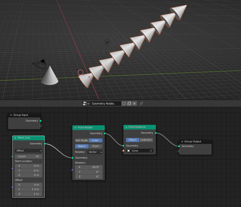This screenshot has width=241, height=207.
Task: Click the X to unlink the Geometry Nodes datablock
Action: [x=134, y=103]
